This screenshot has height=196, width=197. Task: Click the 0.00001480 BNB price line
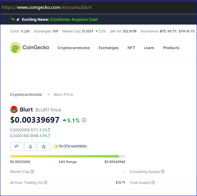coord(30,136)
